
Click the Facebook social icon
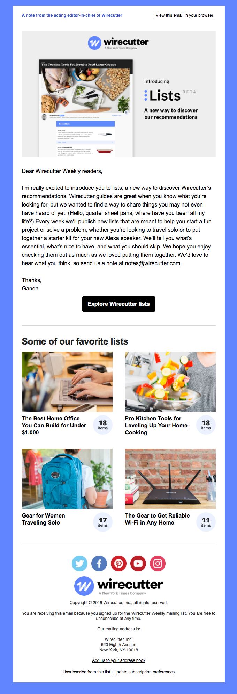click(99, 564)
